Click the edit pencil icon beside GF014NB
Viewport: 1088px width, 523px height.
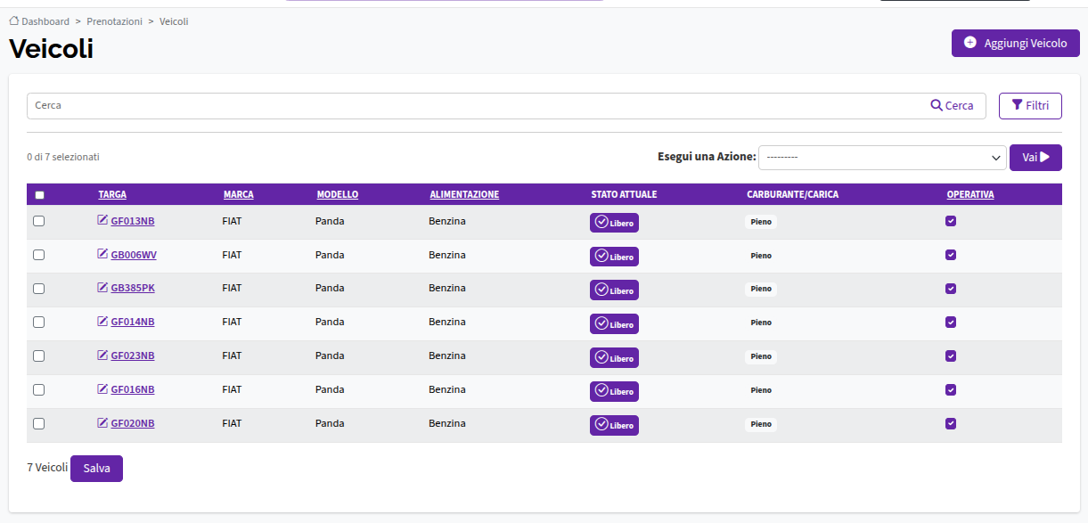[102, 322]
